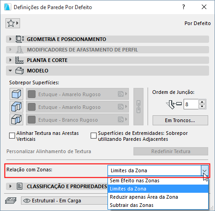
Task: Toggle the third surface override icon
Action: tap(16, 119)
